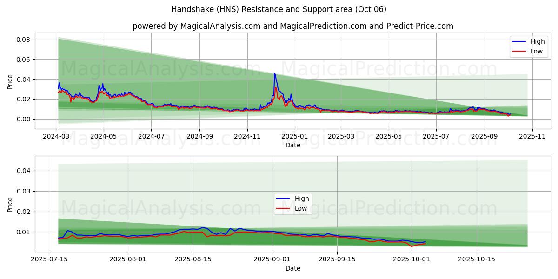Click the 2025-11 tick on upper date axis

[x=532, y=137]
